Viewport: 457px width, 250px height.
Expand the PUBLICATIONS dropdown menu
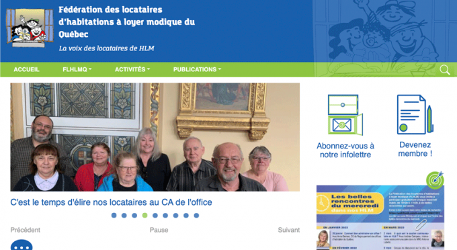click(197, 69)
